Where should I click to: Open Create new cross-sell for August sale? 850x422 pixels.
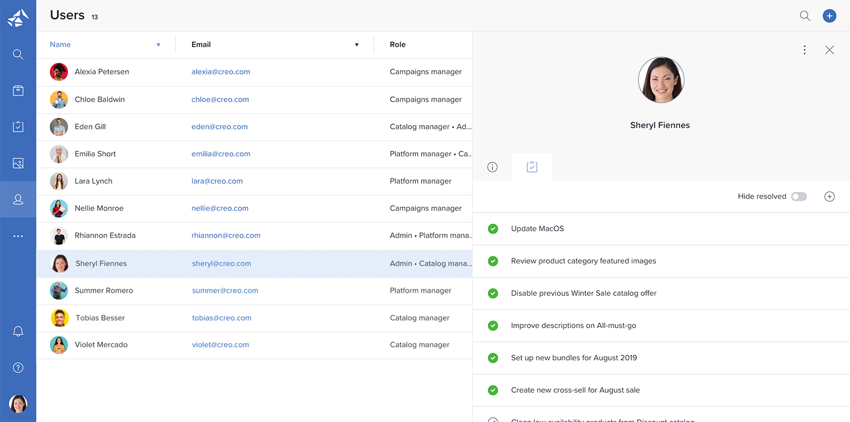click(575, 390)
